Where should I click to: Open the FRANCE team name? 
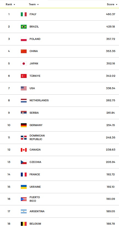[35, 175]
